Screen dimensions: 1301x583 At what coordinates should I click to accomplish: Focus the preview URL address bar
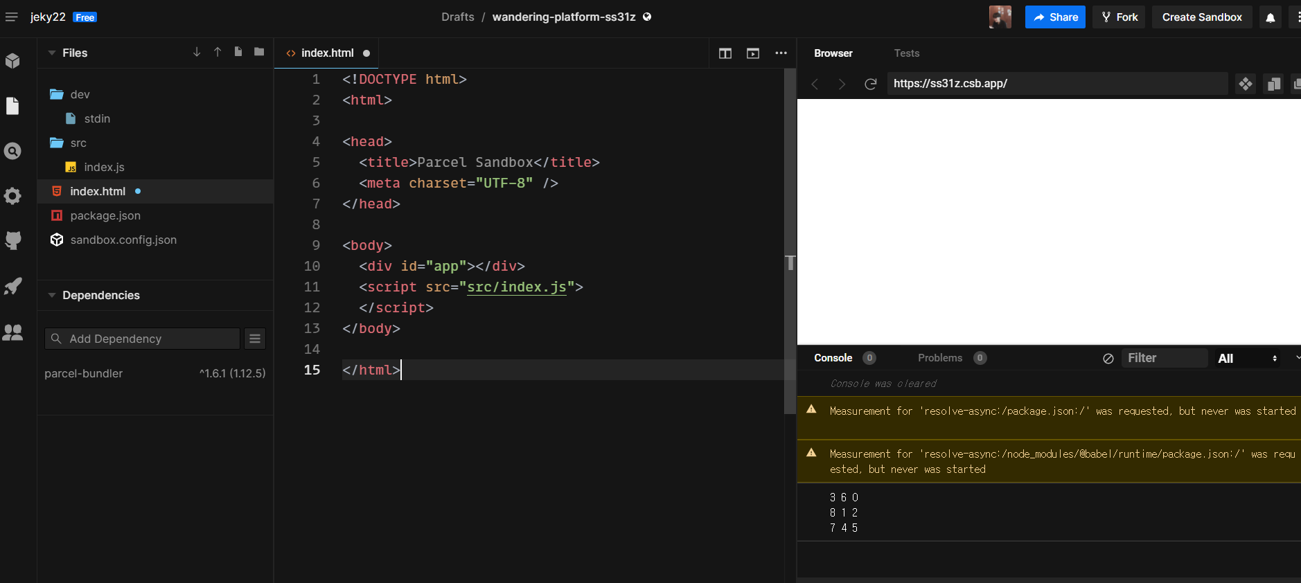(x=1057, y=84)
